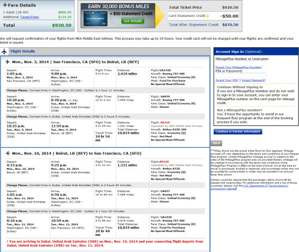Image resolution: width=299 pixels, height=252 pixels.
Task: Click the credit card image in promo banner
Action: [x=96, y=19]
